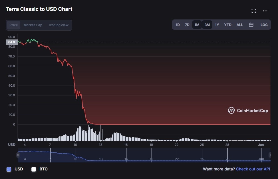Open the three-dot more options menu
Viewport: 278px width, 179px height.
265,11
